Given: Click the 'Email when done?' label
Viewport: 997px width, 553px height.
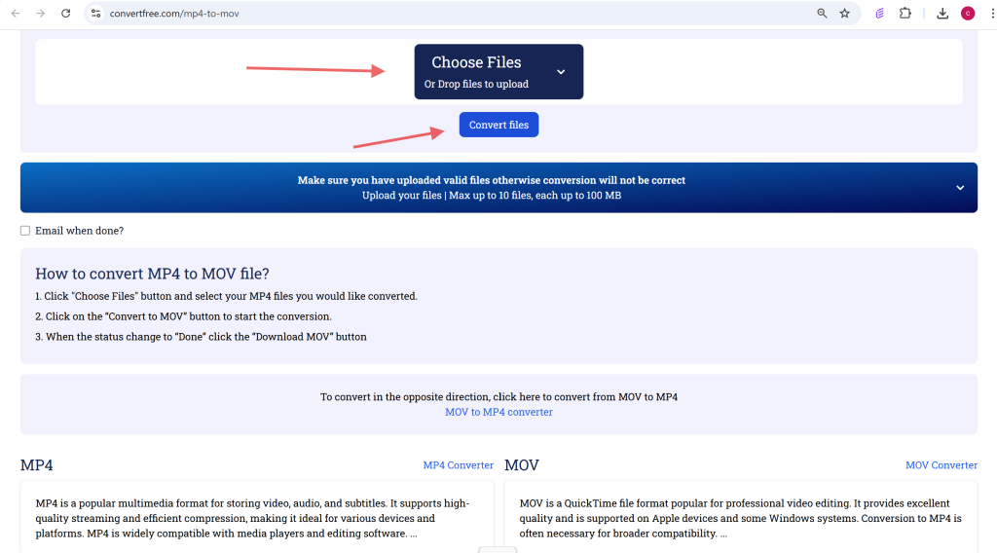Looking at the screenshot, I should click(x=80, y=231).
